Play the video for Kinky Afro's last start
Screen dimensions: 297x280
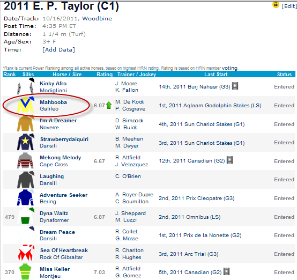235,86
